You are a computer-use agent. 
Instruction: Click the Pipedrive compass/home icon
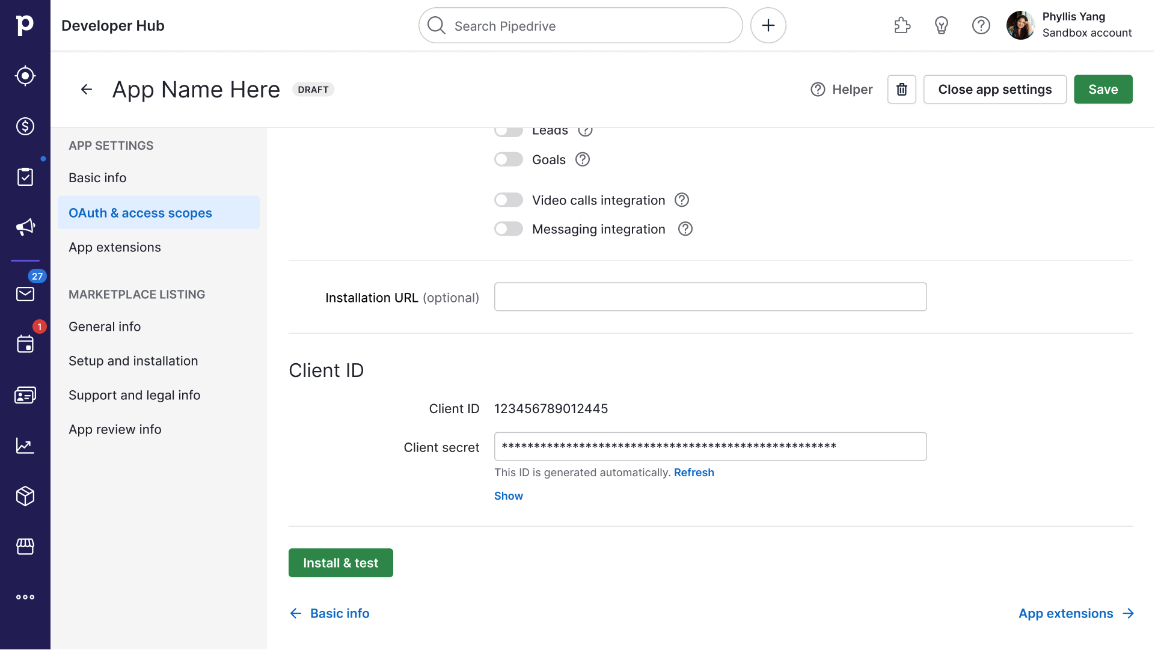[x=25, y=75]
